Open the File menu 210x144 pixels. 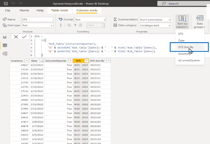(8, 10)
